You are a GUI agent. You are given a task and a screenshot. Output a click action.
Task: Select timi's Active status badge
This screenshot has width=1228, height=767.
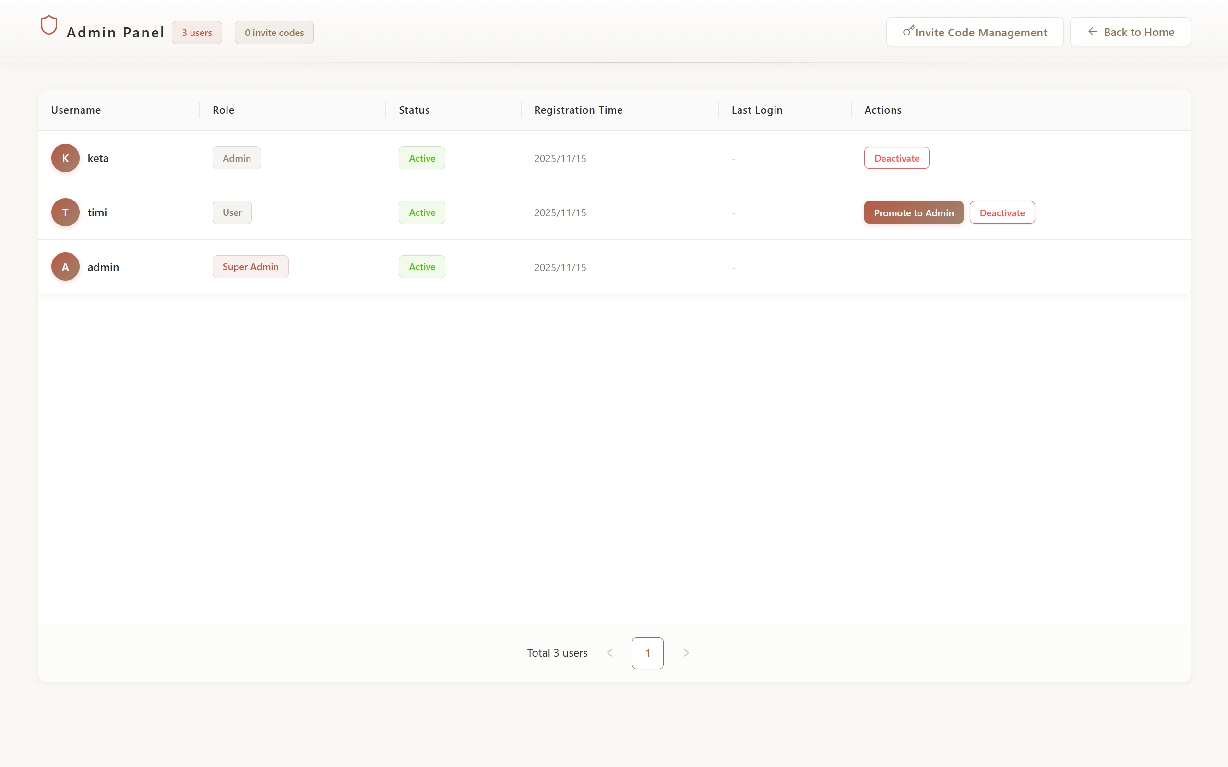[421, 212]
